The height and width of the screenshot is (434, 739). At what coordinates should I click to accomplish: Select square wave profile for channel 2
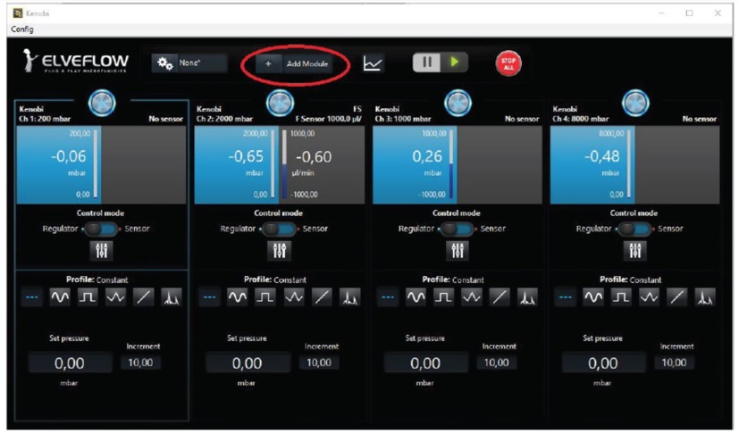click(265, 297)
